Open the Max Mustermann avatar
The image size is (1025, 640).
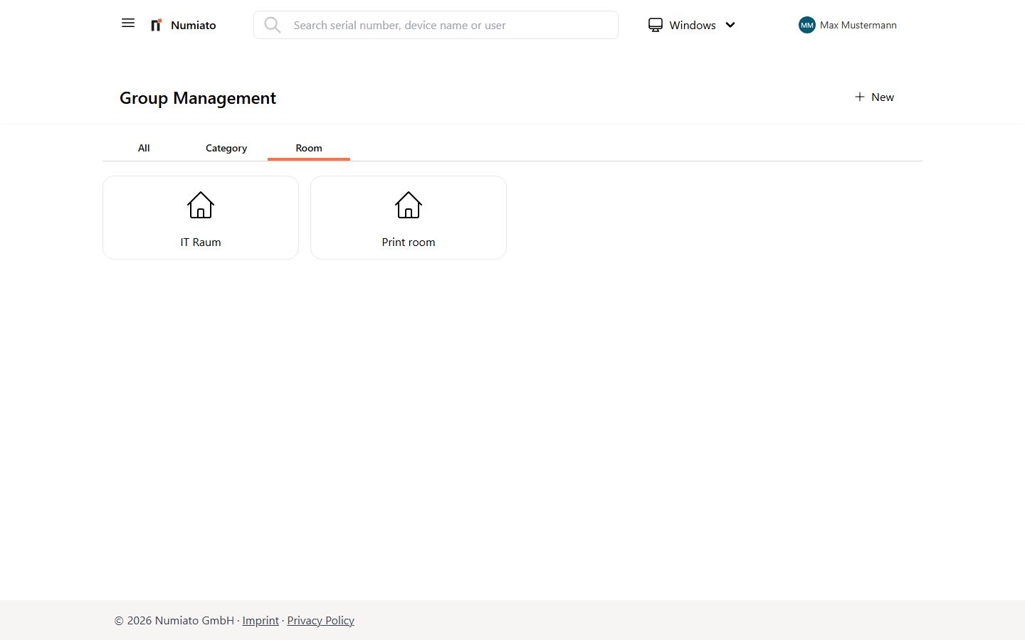[x=806, y=25]
